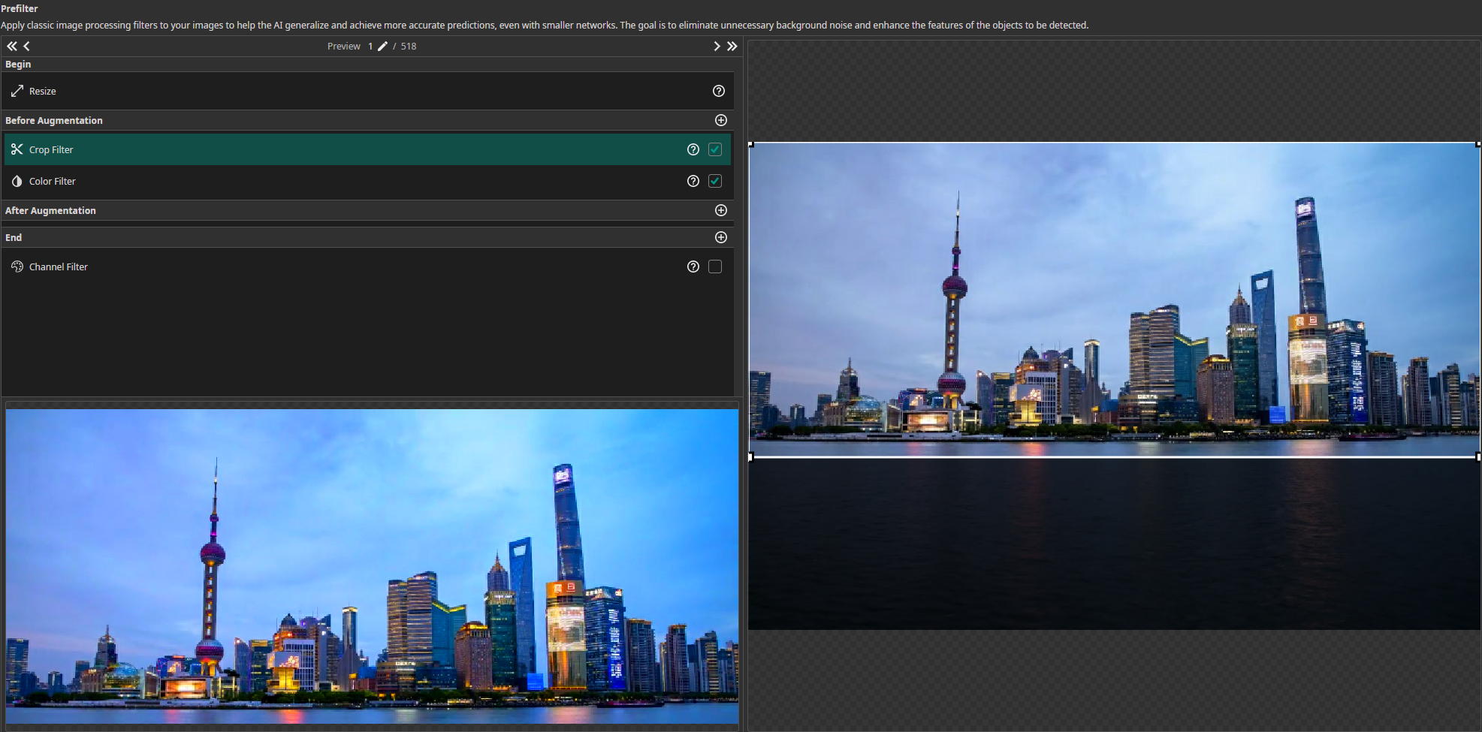The width and height of the screenshot is (1482, 732).
Task: Click the crop handle on the right preview
Action: tap(1477, 456)
